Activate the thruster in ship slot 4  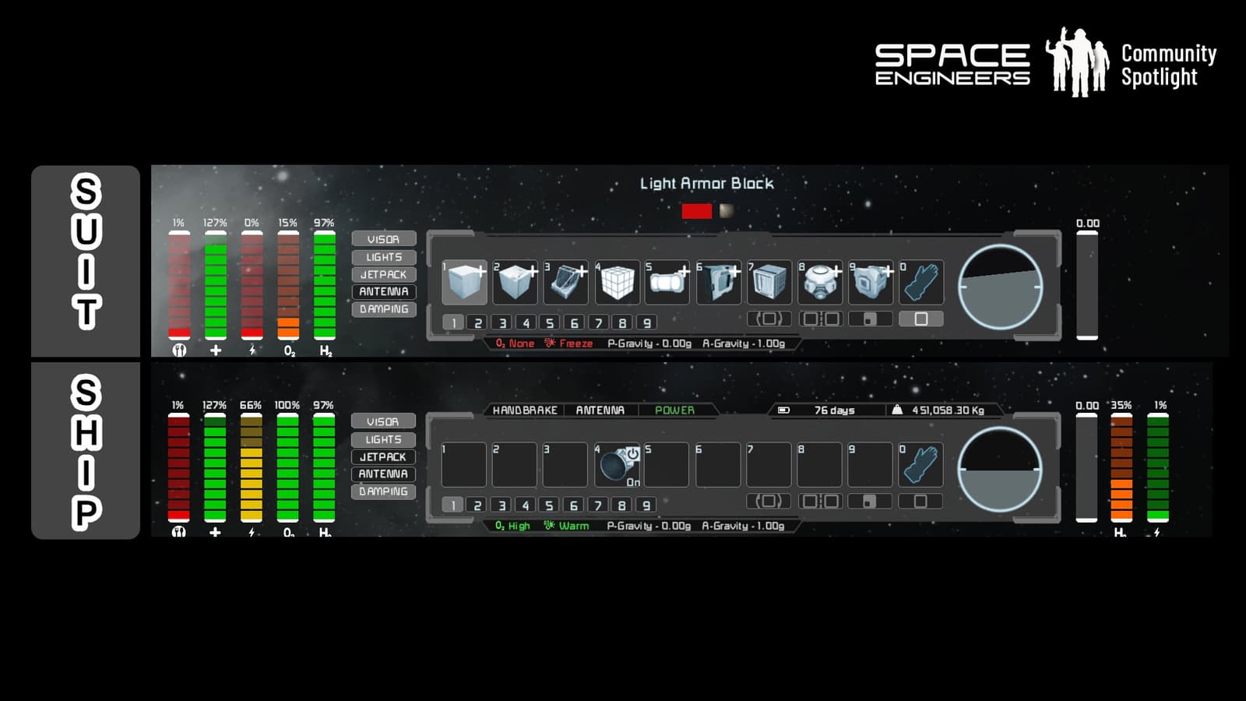pos(617,465)
